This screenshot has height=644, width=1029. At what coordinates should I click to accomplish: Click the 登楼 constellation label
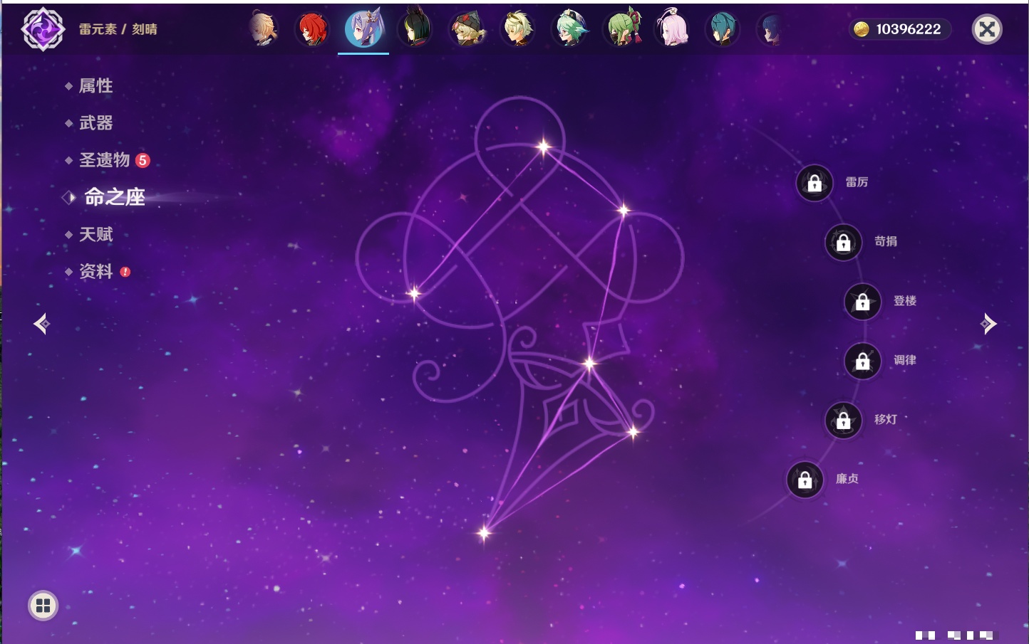[905, 301]
